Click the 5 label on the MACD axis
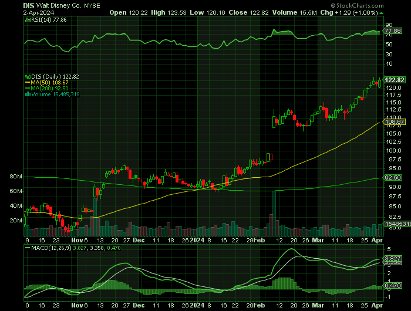This screenshot has height=311, width=411. (389, 249)
